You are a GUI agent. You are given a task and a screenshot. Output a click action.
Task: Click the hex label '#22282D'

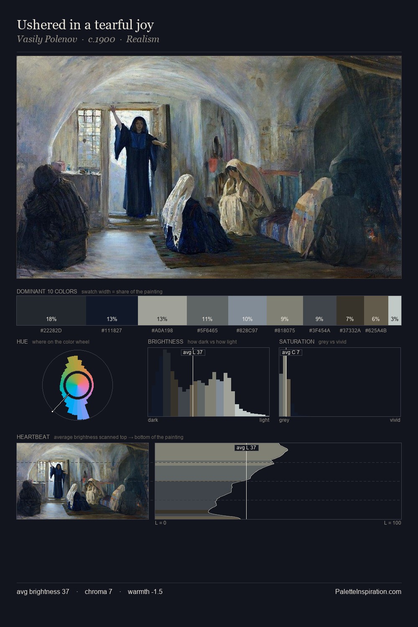[x=51, y=331]
